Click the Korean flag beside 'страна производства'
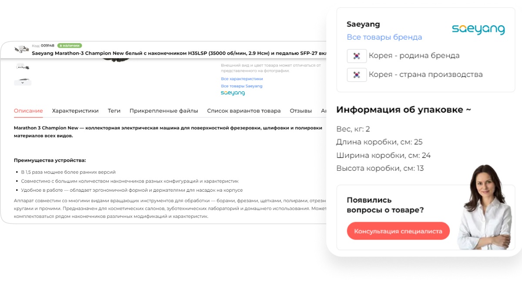This screenshot has height=283, width=522. click(x=357, y=75)
